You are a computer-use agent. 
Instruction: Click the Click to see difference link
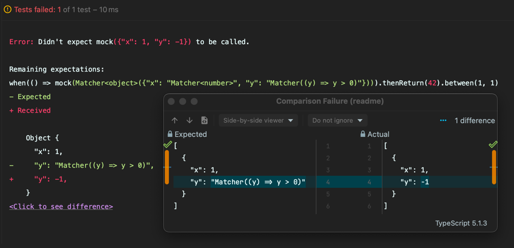click(x=61, y=207)
